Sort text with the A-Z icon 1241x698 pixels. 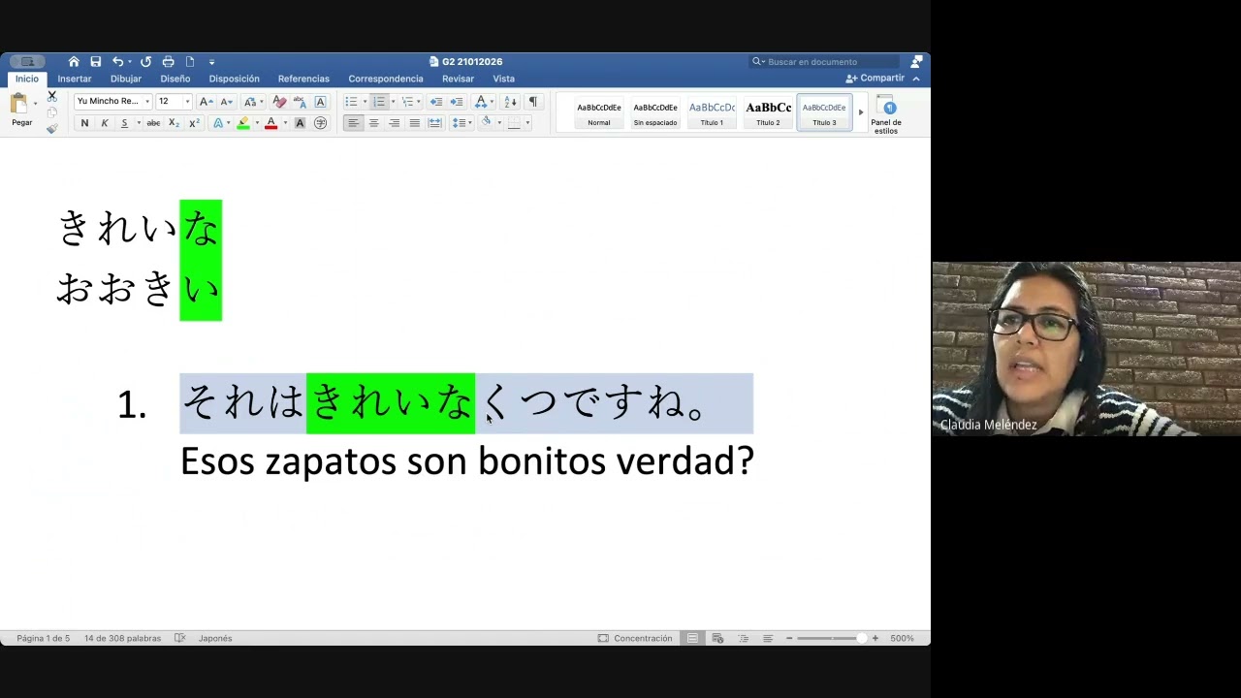[x=511, y=101]
